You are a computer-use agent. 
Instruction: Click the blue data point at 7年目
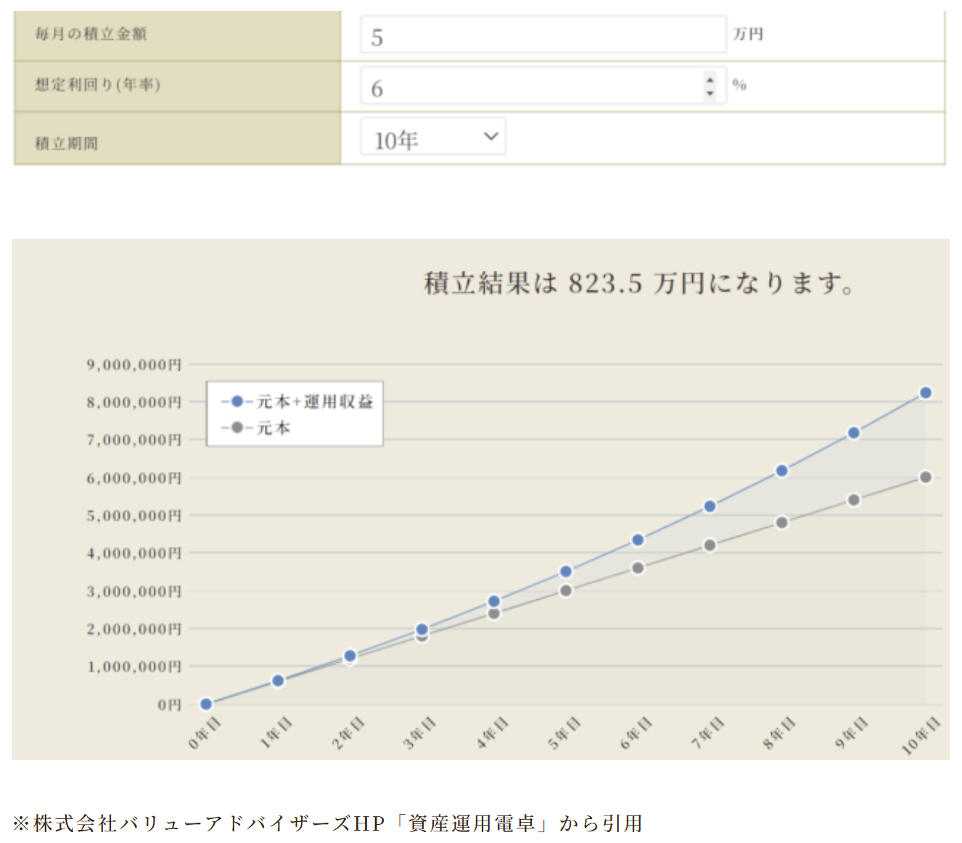click(710, 506)
